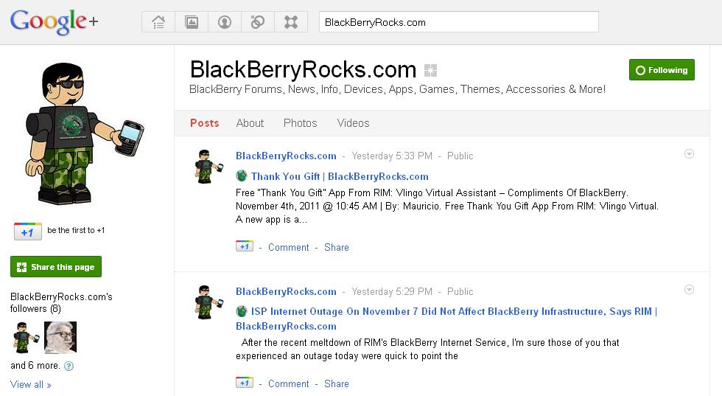This screenshot has height=396, width=722.
Task: Open options dropdown on the 5:29 PM post
Action: (x=689, y=290)
